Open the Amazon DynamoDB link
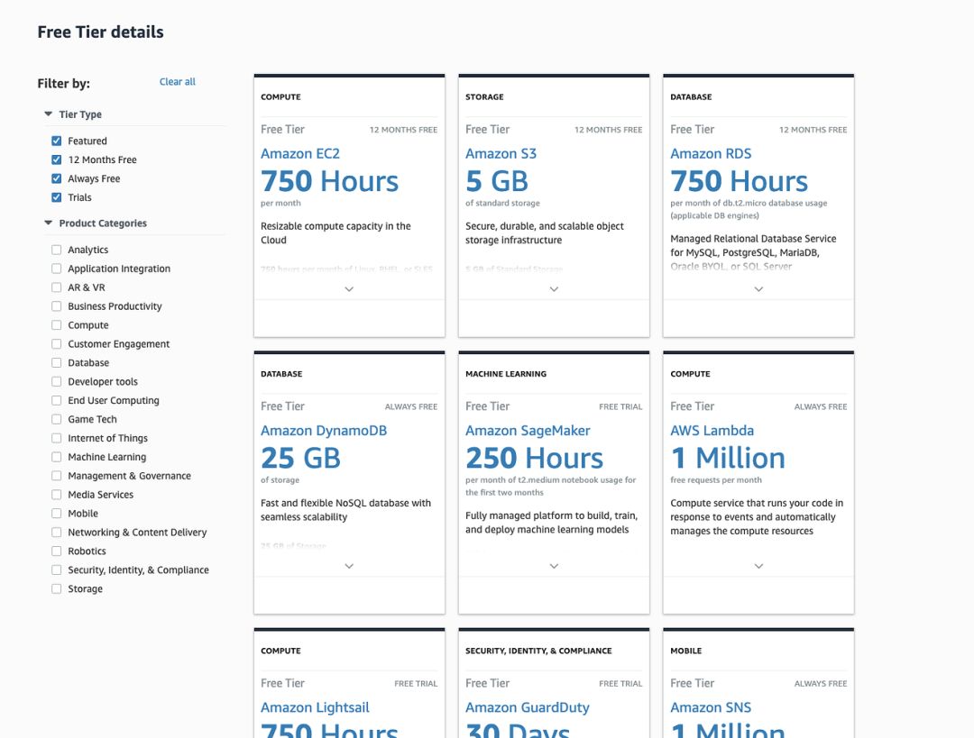974x738 pixels. (324, 430)
